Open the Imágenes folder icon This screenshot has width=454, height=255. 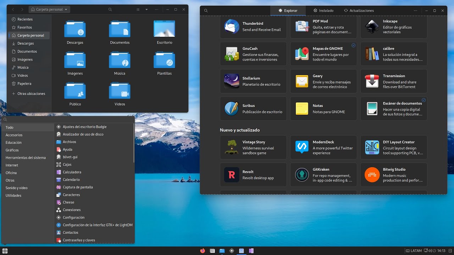click(x=75, y=60)
